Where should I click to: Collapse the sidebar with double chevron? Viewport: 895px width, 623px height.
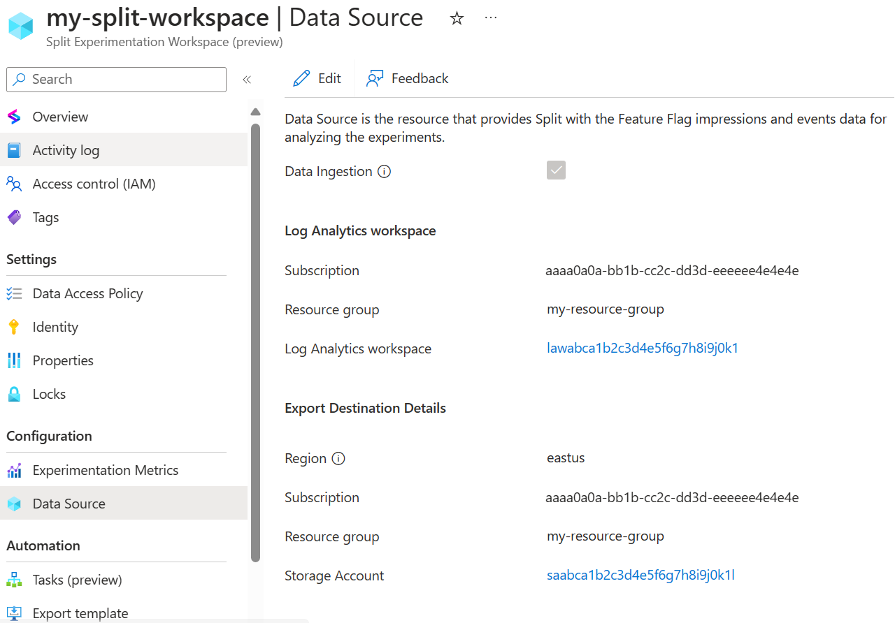tap(246, 80)
